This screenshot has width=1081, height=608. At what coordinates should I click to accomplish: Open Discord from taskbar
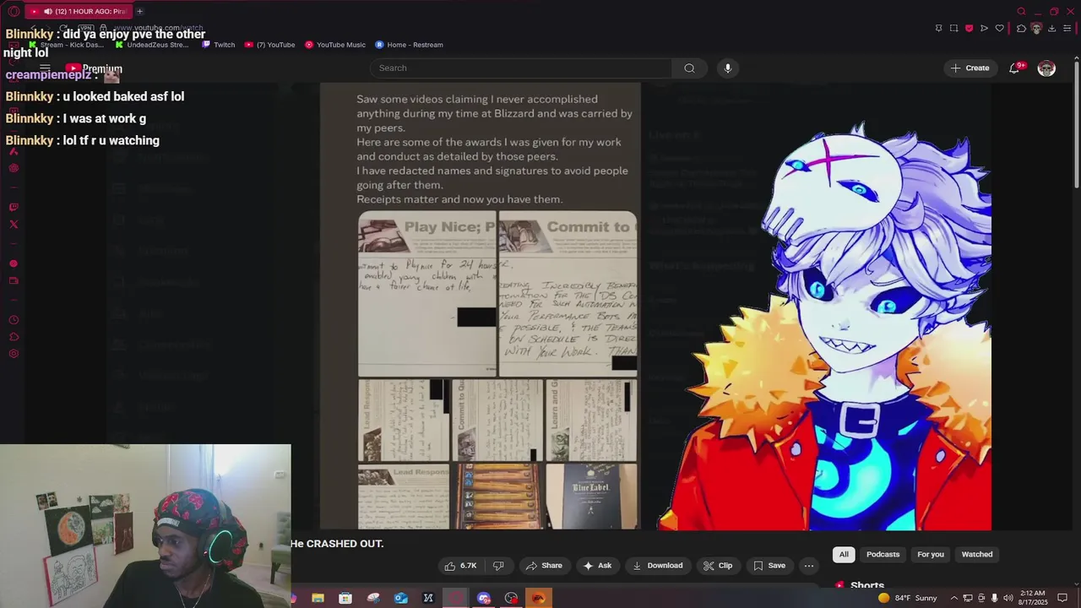pyautogui.click(x=484, y=598)
